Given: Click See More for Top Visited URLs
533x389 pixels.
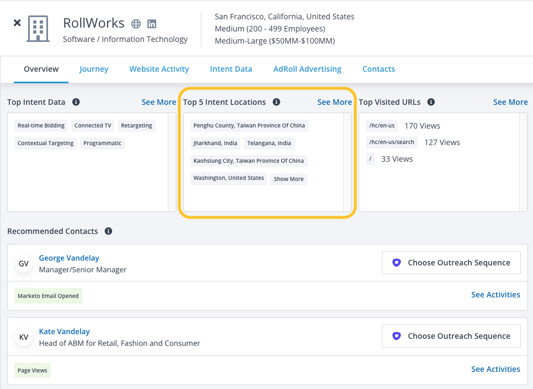Looking at the screenshot, I should (x=510, y=102).
